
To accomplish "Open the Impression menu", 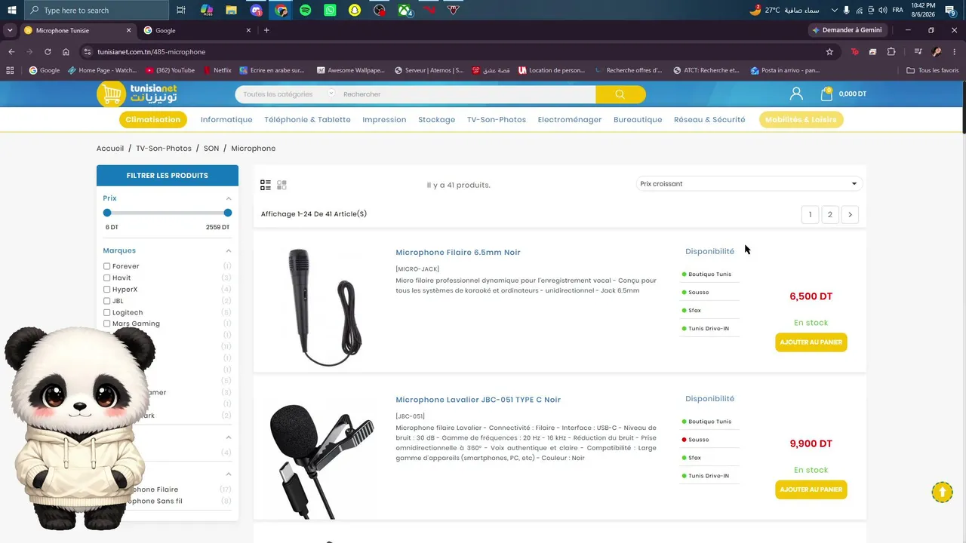I will 384,119.
